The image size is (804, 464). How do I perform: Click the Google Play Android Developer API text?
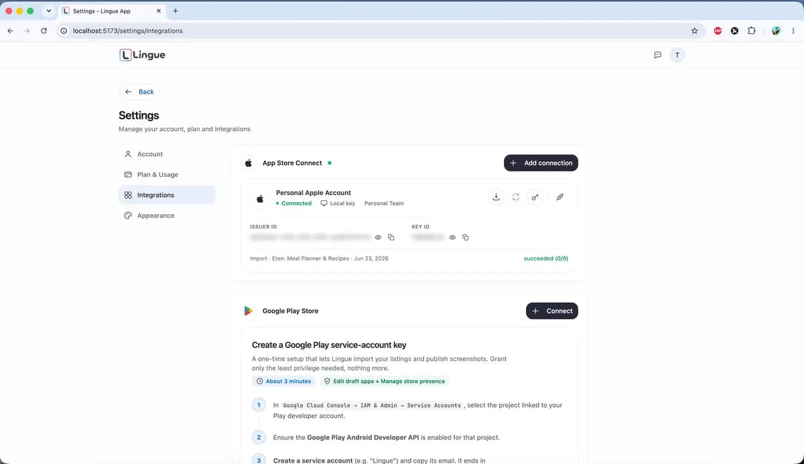click(x=362, y=437)
